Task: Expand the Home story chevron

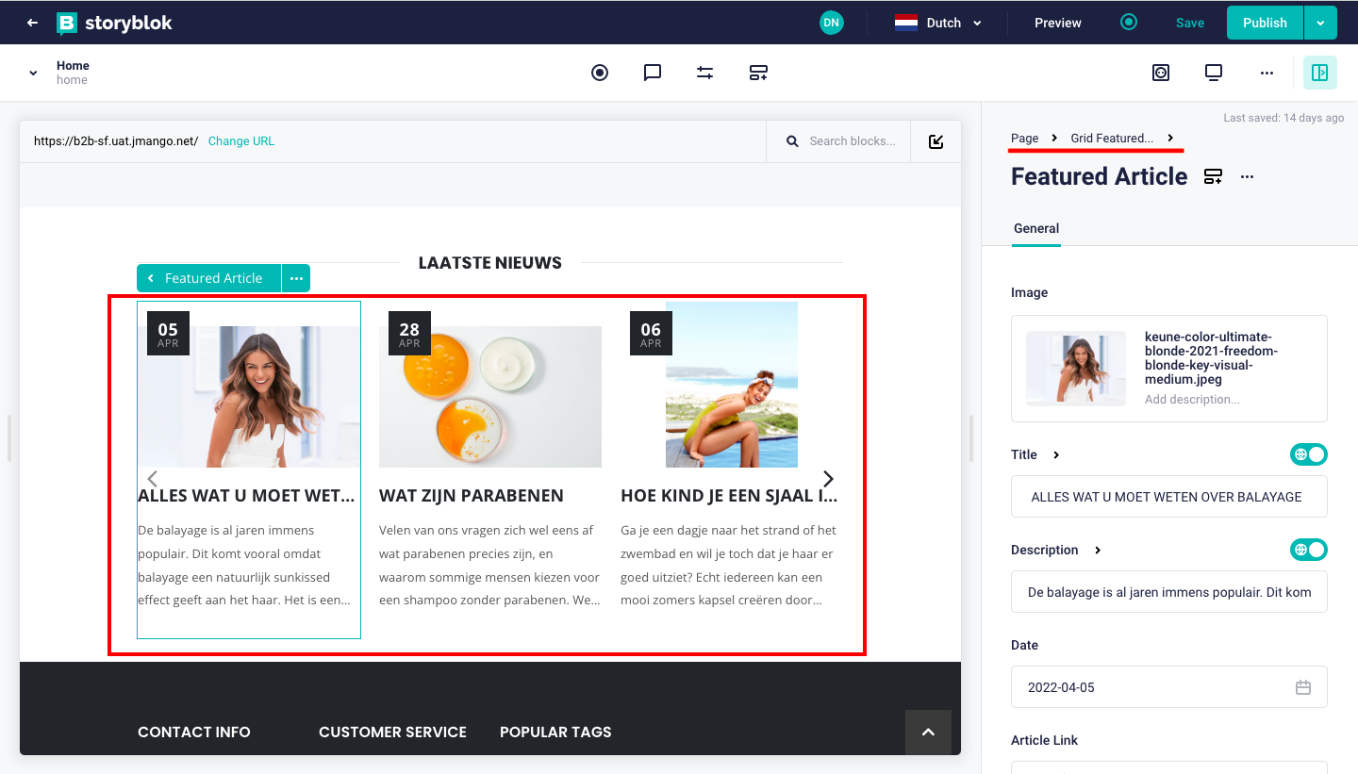Action: pyautogui.click(x=34, y=73)
